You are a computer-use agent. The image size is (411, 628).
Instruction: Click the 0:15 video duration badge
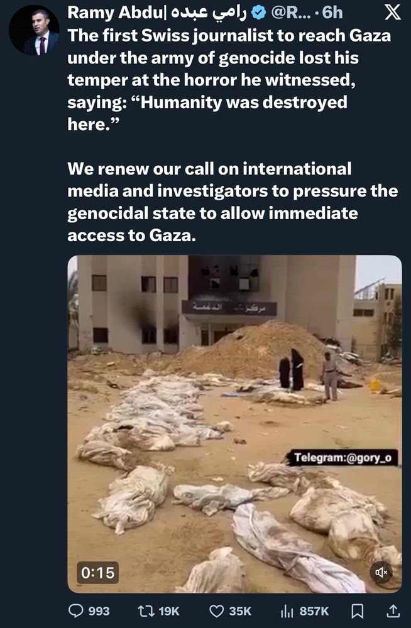tap(98, 573)
